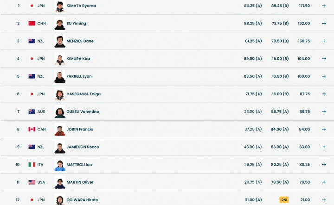The width and height of the screenshot is (334, 205).
Task: Expand KIMATA Ryoma's result details
Action: [x=324, y=6]
